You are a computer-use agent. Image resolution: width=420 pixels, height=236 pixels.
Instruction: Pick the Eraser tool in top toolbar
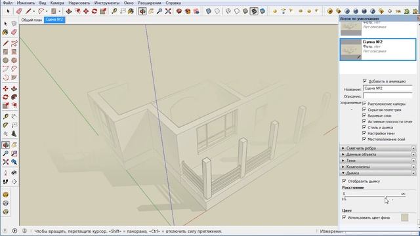(x=19, y=11)
